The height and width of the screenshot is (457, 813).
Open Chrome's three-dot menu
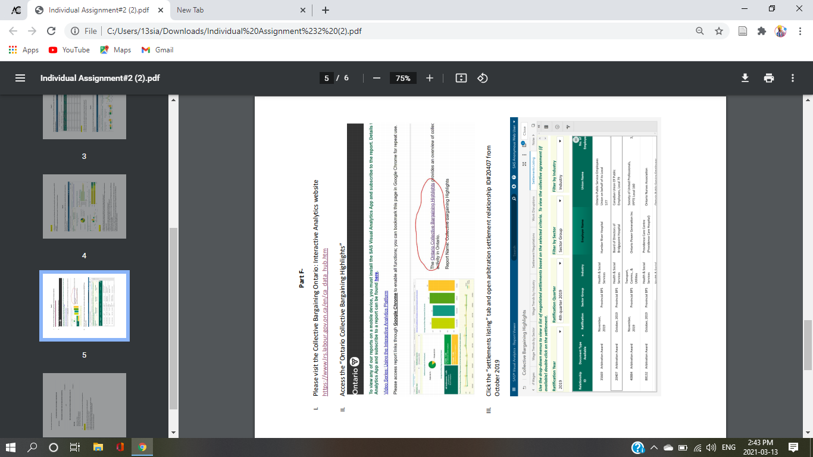coord(799,31)
